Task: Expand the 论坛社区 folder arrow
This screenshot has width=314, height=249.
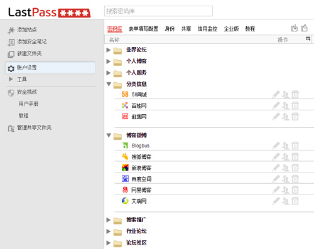Action: [x=108, y=243]
